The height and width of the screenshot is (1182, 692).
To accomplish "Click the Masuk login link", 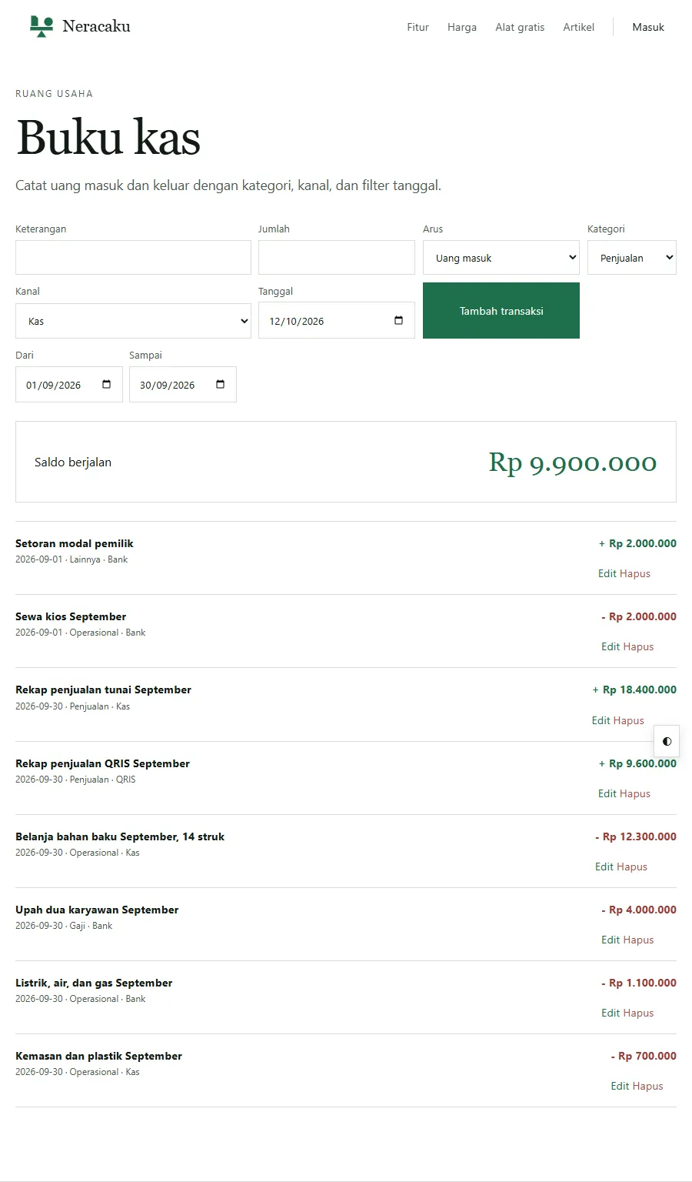I will 648,27.
